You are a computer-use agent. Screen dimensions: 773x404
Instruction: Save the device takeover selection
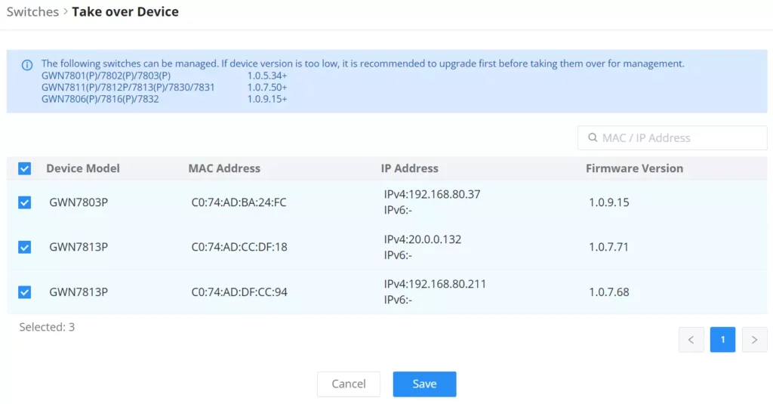424,384
